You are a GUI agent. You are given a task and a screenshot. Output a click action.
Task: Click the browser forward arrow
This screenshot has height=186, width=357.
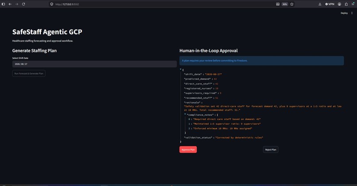pyautogui.click(x=17, y=4)
